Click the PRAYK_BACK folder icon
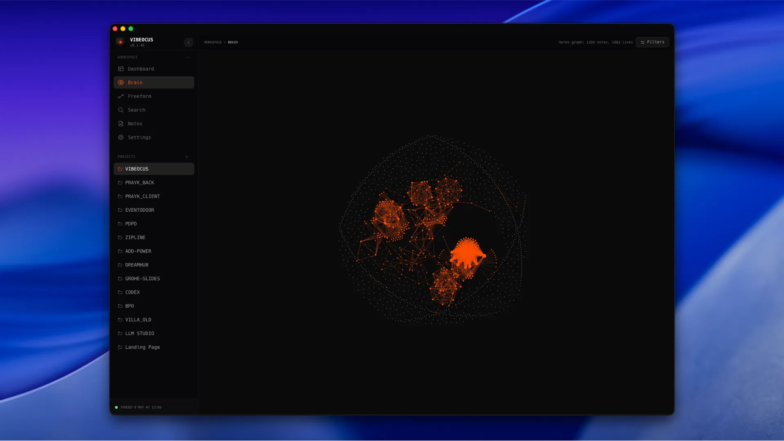 [120, 183]
